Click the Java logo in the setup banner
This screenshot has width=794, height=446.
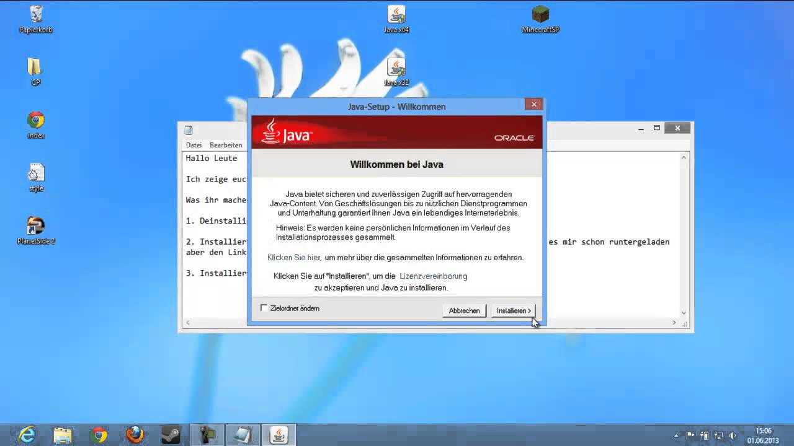tap(287, 131)
